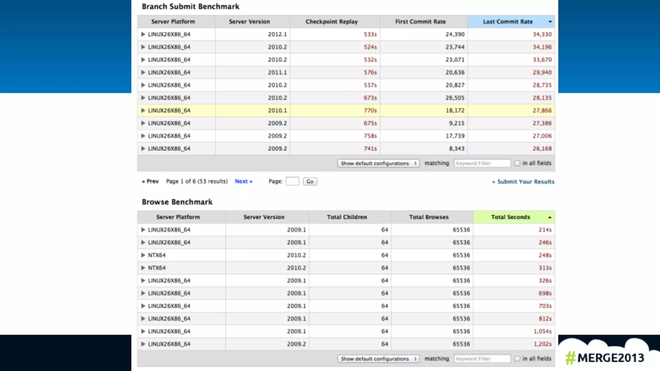Focus Branch Submit Keyword Filter field
660x371 pixels.
482,163
